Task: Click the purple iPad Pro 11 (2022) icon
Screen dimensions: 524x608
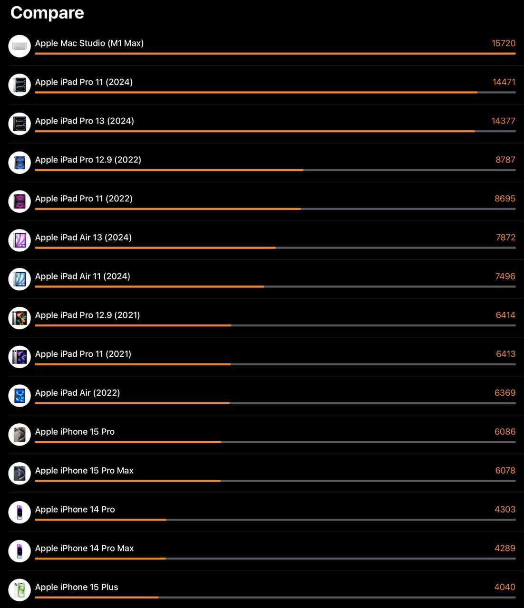Action: pos(19,201)
